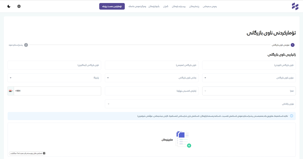Image resolution: width=303 pixels, height=159 pixels.
Task: Open the Iraq flag country code selector
Action: point(11,91)
